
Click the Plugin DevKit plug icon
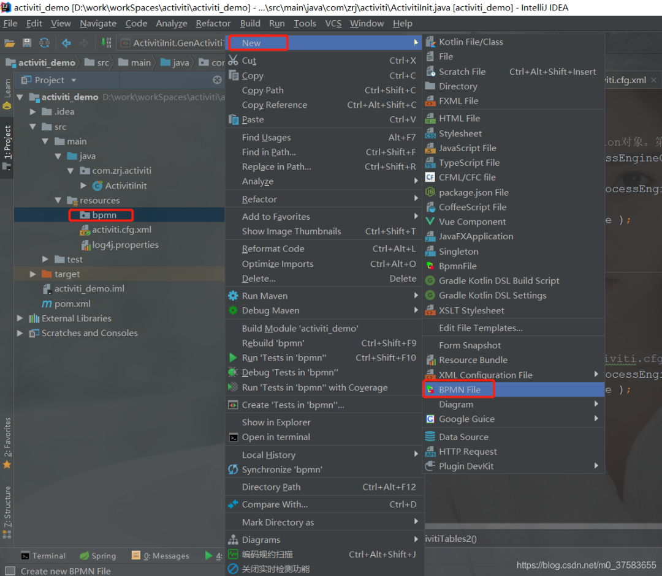coord(430,466)
